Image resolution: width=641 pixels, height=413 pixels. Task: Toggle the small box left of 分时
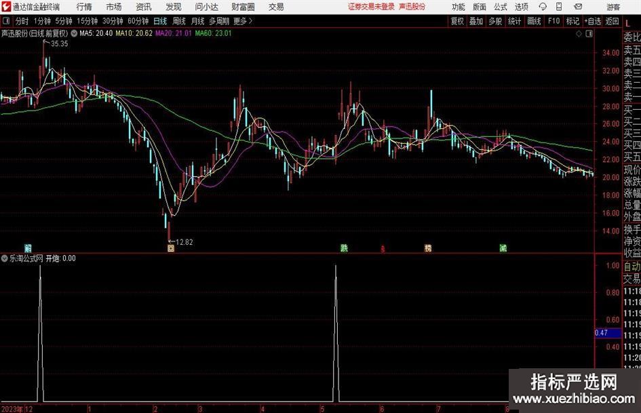[x=7, y=21]
